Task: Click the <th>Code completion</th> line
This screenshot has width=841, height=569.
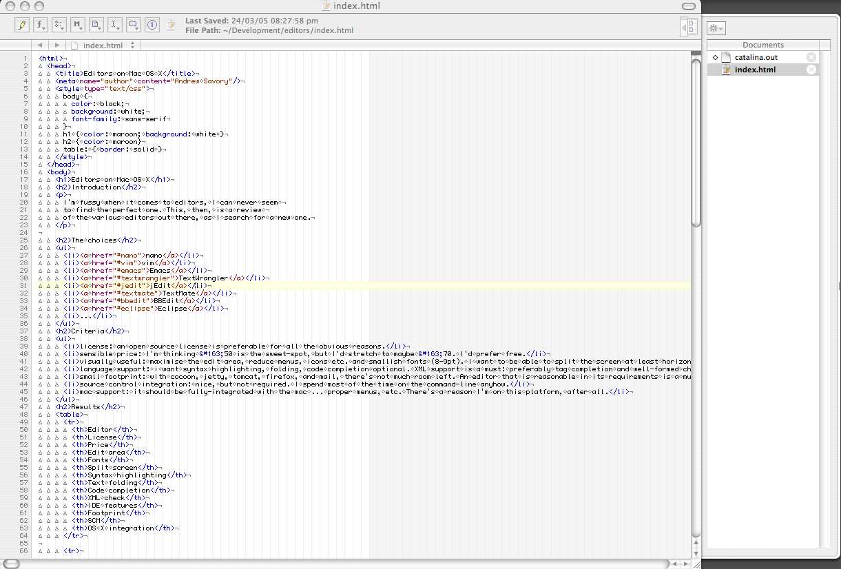Action: 122,490
